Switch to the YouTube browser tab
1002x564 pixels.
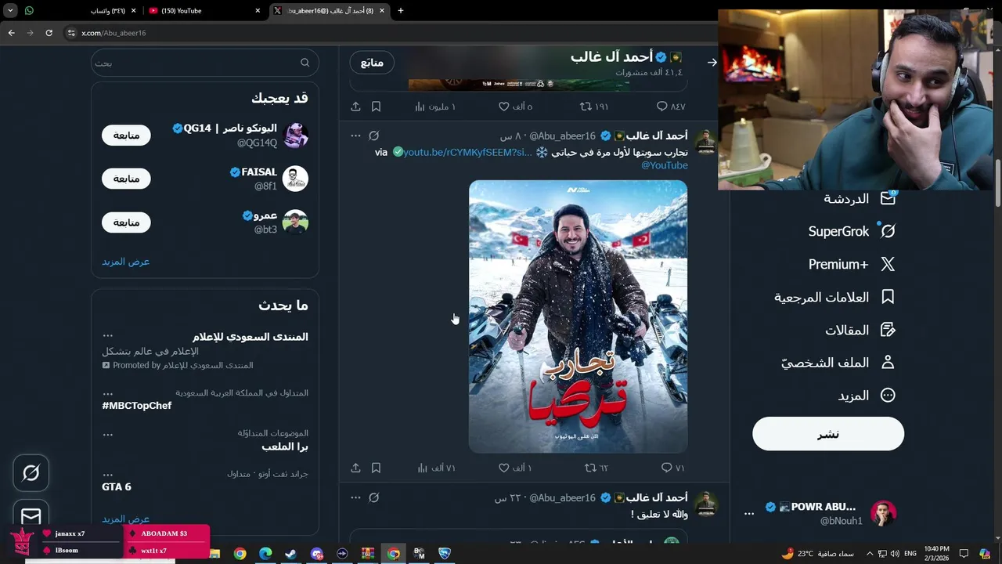(205, 11)
